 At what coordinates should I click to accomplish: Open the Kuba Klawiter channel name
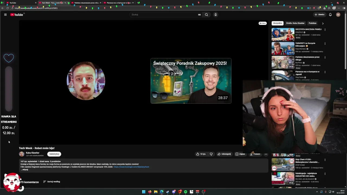point(33,153)
